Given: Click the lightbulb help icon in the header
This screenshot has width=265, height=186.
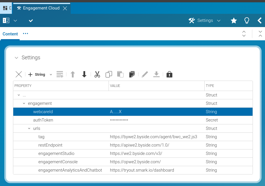Looking at the screenshot, I should tap(247, 20).
